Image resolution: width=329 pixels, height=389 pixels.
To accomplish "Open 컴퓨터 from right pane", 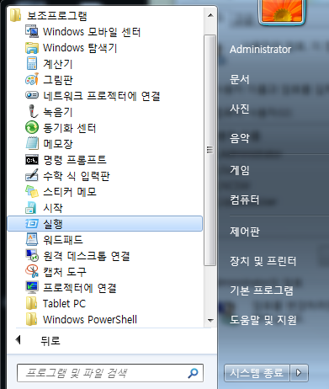I will (x=245, y=200).
